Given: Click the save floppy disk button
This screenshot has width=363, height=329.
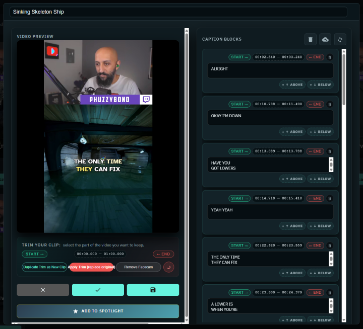Looking at the screenshot, I should [x=153, y=290].
